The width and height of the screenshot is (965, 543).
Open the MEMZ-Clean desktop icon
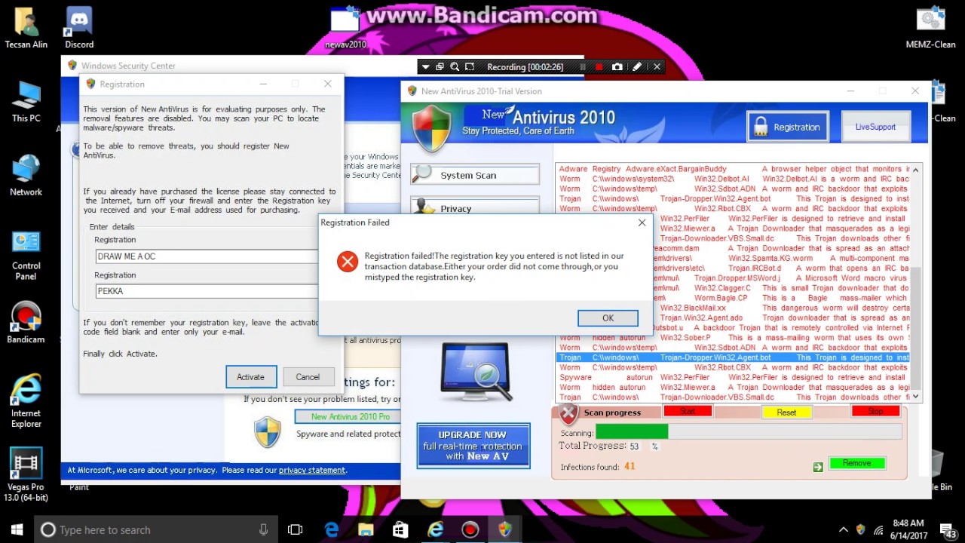[930, 27]
